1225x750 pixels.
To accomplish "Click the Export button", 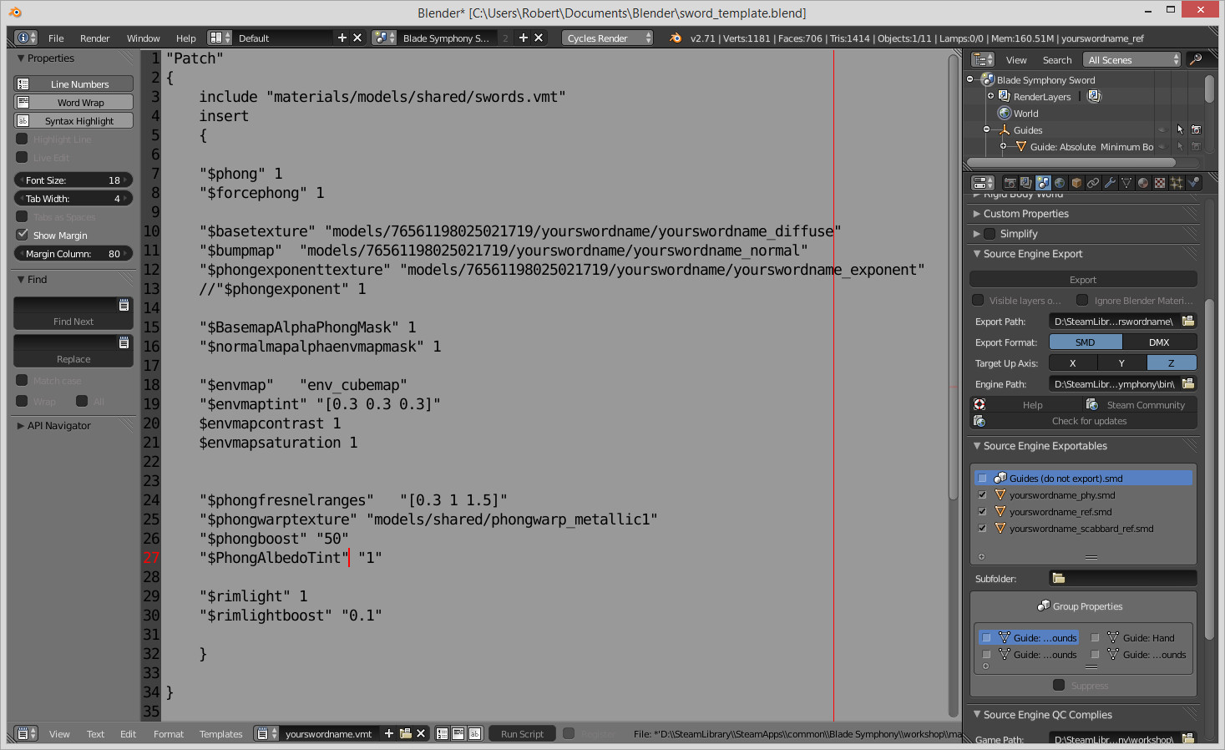I will click(x=1083, y=280).
